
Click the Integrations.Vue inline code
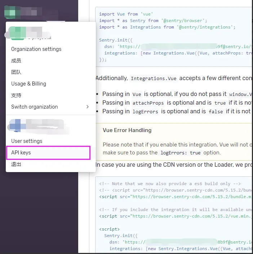point(154,79)
